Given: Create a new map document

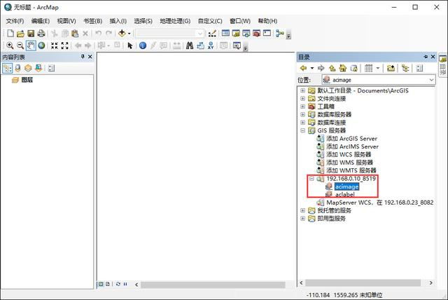Looking at the screenshot, I should [x=10, y=34].
